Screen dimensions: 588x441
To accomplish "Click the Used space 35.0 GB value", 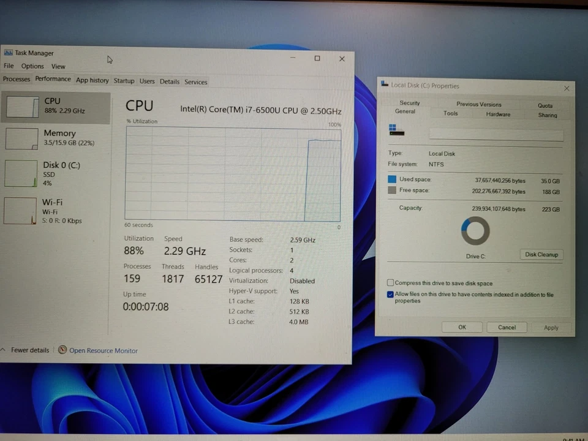I will pyautogui.click(x=550, y=181).
